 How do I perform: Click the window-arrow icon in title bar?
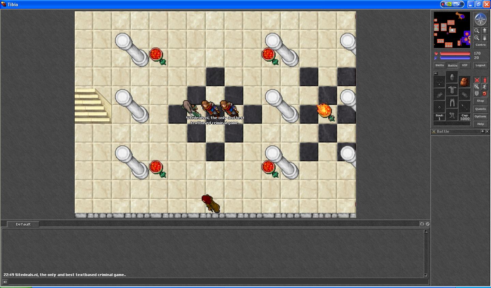[x=456, y=4]
